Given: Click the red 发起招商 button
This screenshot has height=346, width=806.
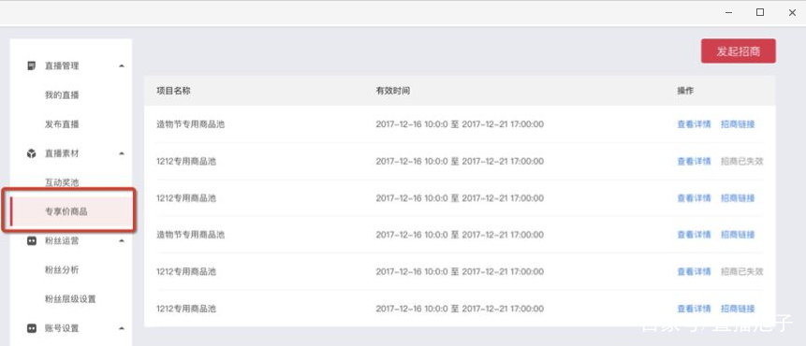Looking at the screenshot, I should (x=739, y=51).
